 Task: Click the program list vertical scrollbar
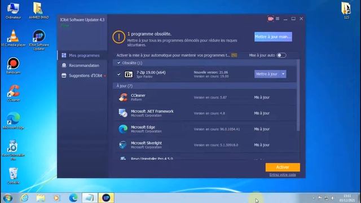click(298, 95)
